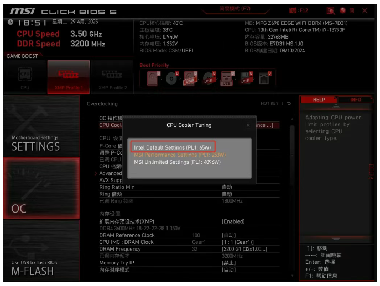This screenshot has height=286, width=380.
Task: Click the USB key boot device icon
Action: pos(227,78)
